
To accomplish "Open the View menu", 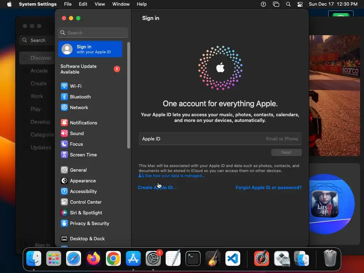I will click(x=100, y=4).
